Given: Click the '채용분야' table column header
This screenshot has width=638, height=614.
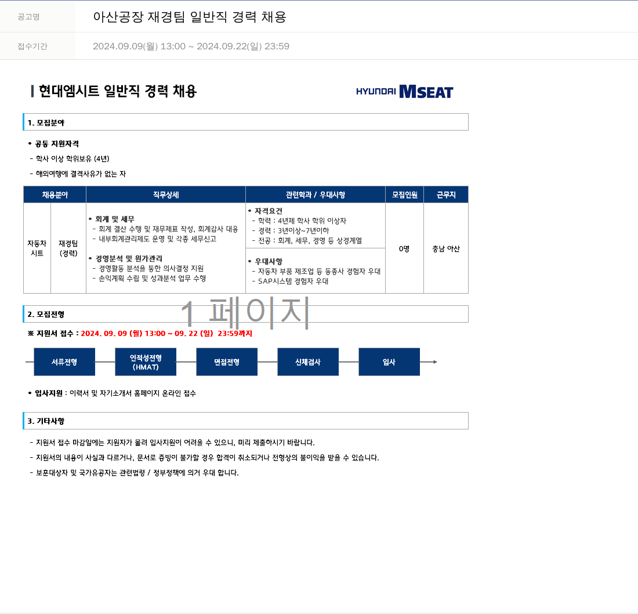Looking at the screenshot, I should 55,194.
